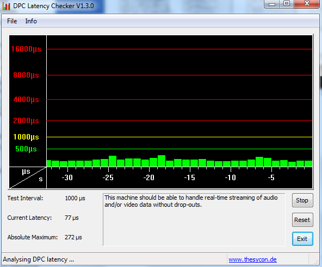
Task: Click the Reset button
Action: (x=302, y=220)
